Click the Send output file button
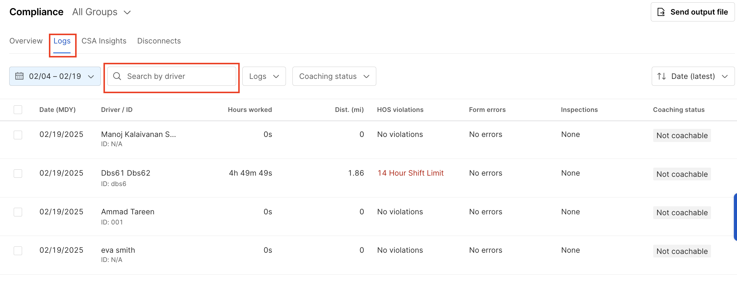This screenshot has width=737, height=281. pyautogui.click(x=692, y=12)
